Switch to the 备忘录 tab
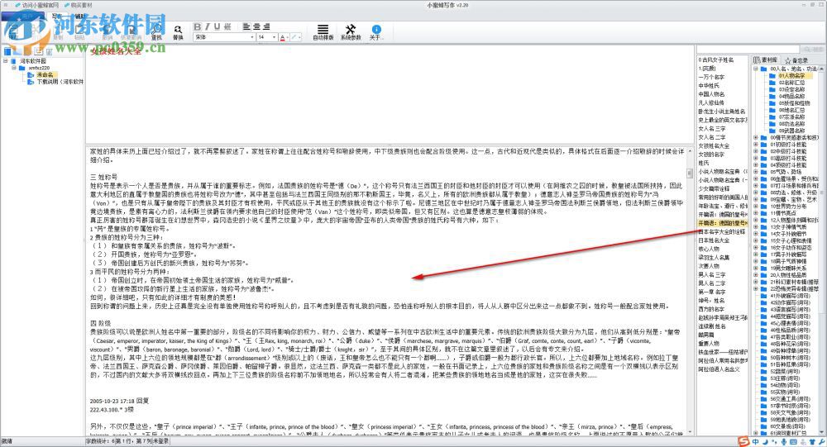Image resolution: width=827 pixels, height=447 pixels. (x=797, y=60)
